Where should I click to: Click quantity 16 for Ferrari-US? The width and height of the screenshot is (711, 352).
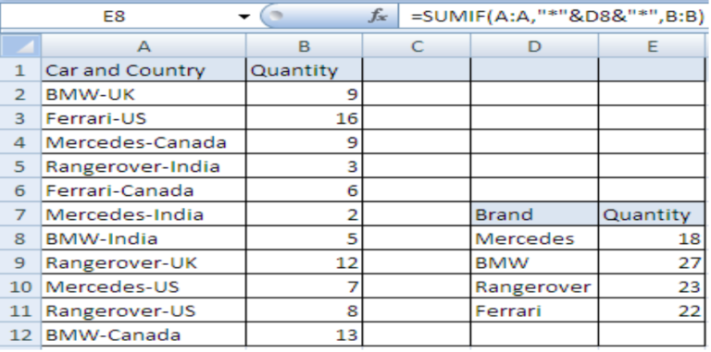pos(305,118)
